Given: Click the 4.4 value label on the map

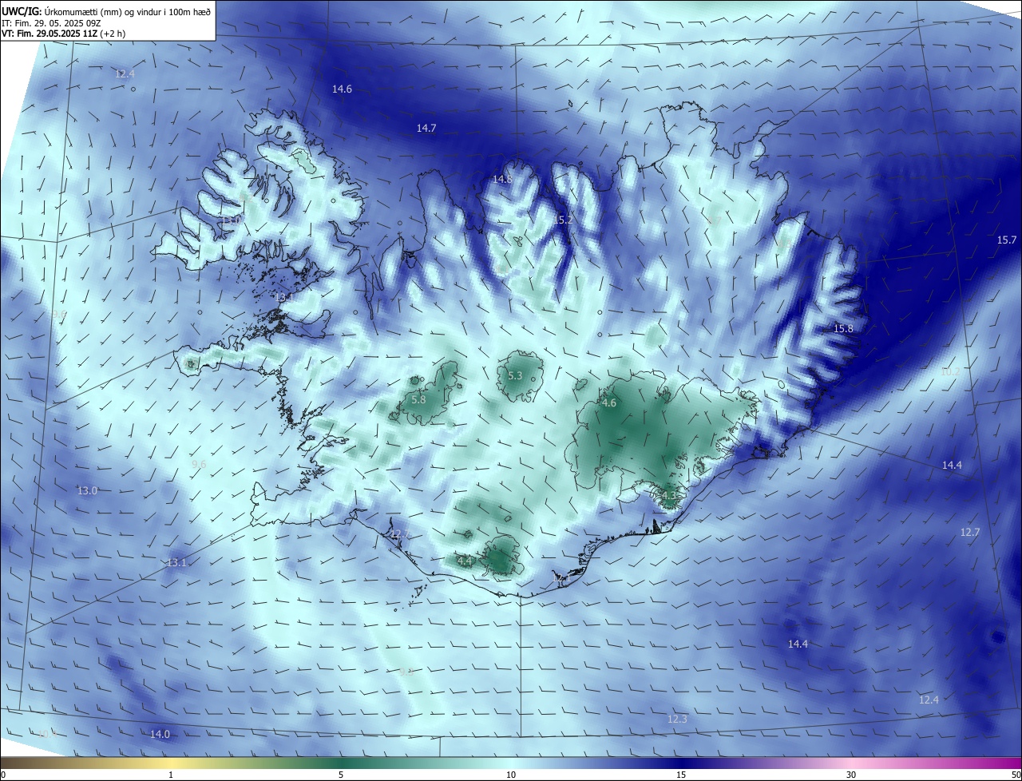Looking at the screenshot, I should pyautogui.click(x=465, y=561).
